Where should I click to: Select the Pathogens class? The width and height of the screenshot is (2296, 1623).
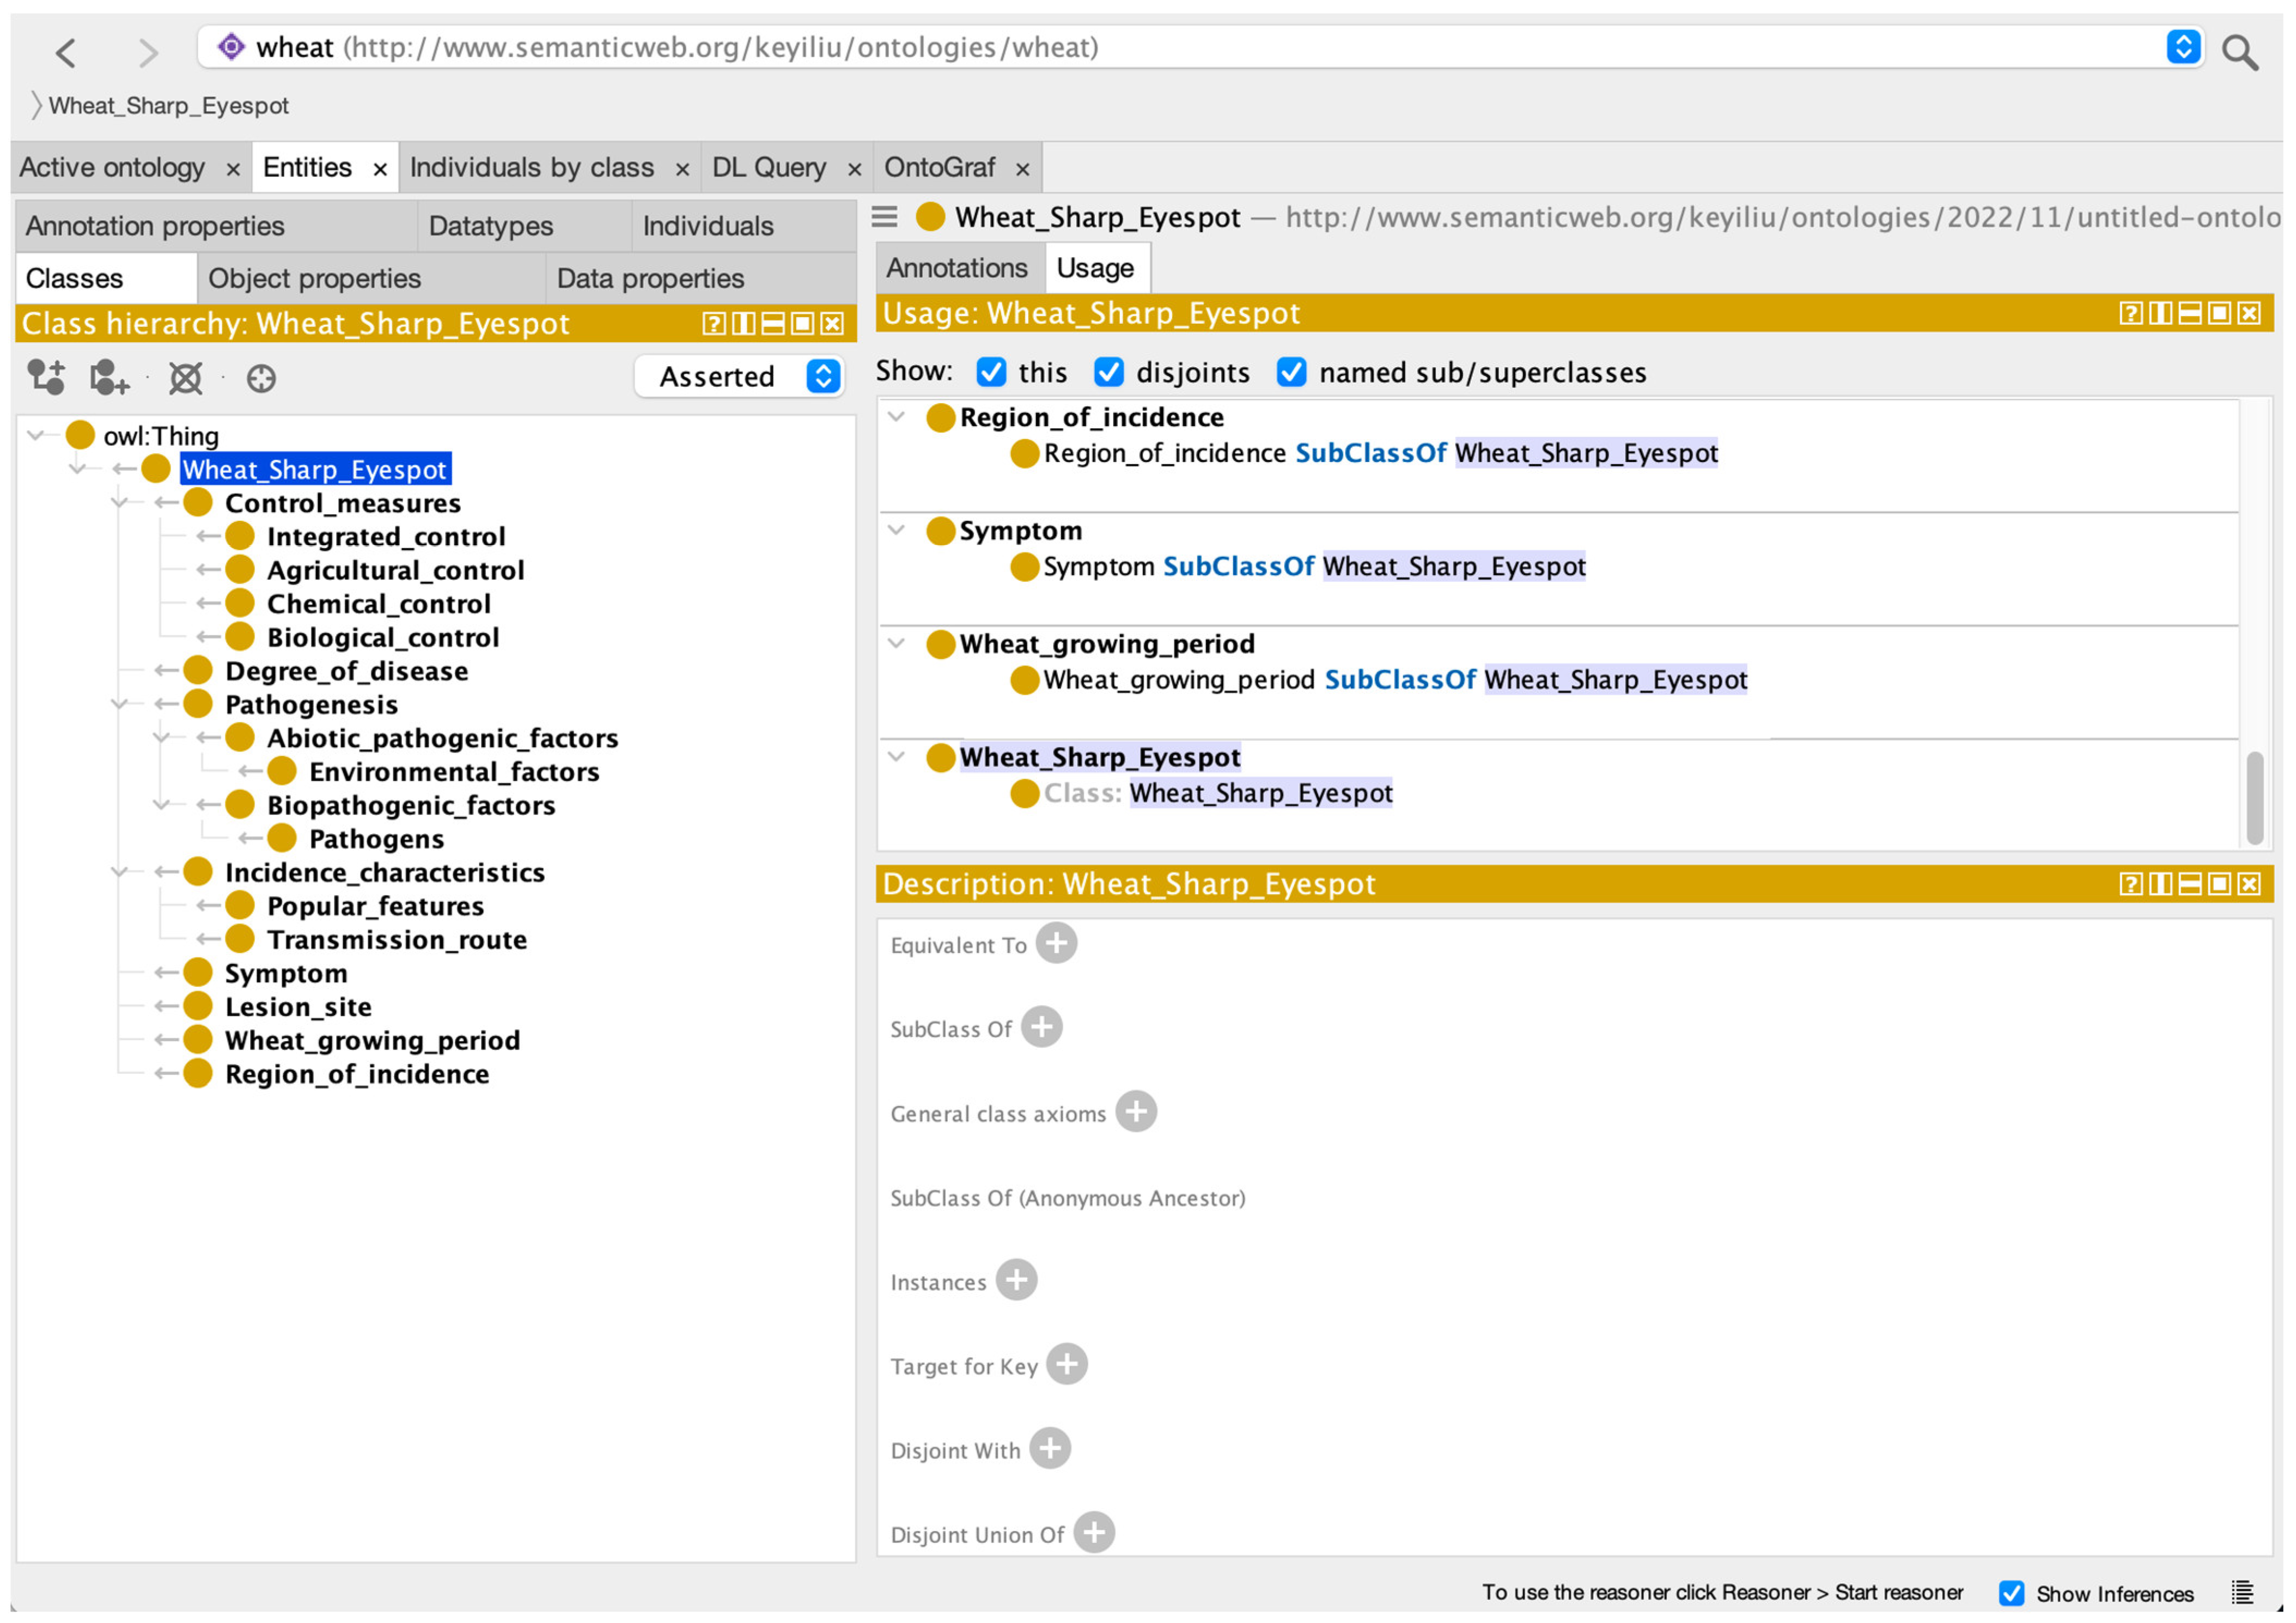point(376,838)
